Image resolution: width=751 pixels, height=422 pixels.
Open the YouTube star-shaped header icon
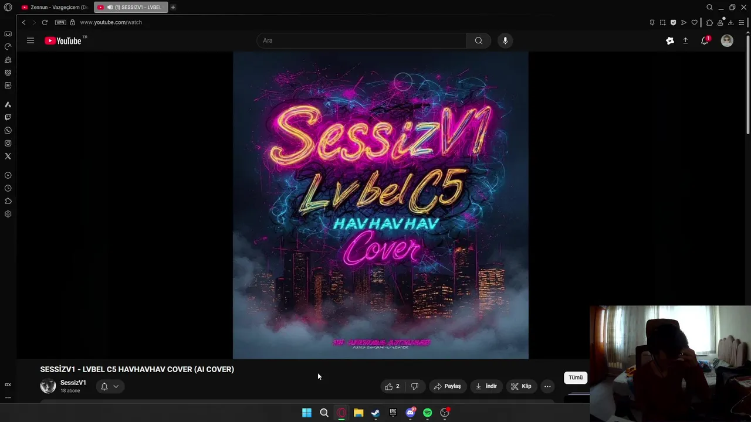click(x=670, y=40)
